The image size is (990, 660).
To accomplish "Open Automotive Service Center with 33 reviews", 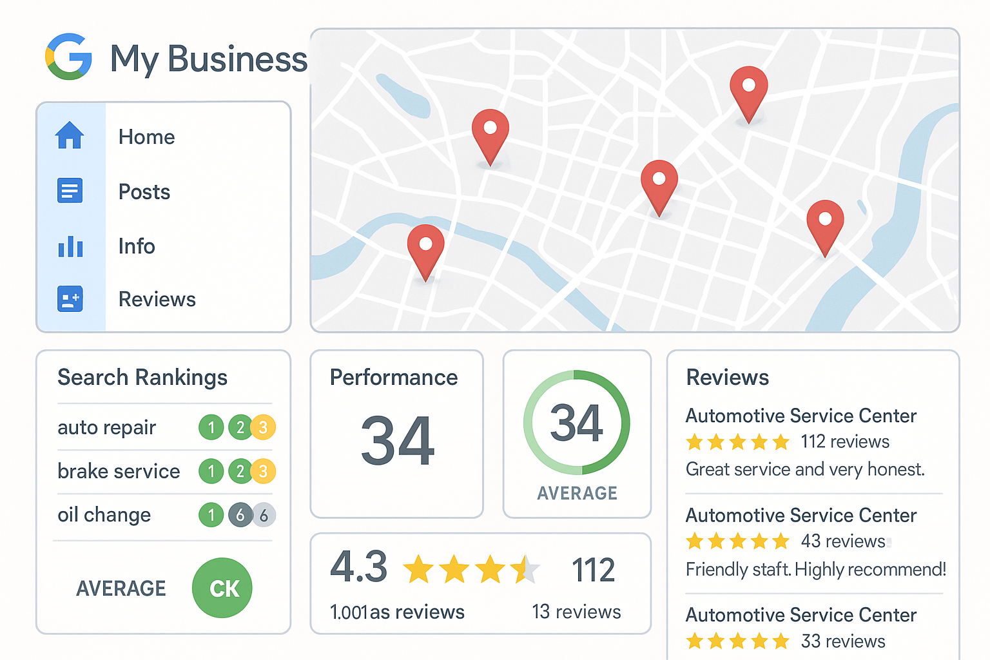I will (801, 615).
